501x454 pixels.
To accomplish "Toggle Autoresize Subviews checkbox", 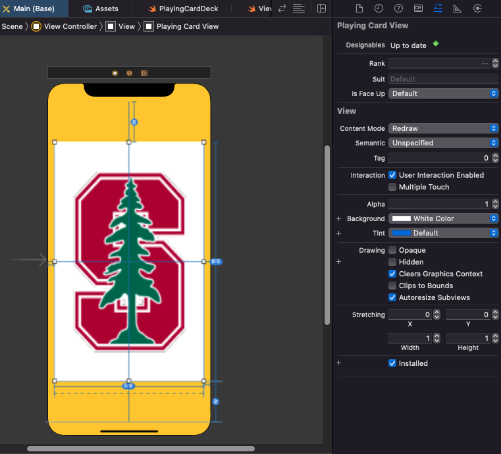I will (x=392, y=297).
